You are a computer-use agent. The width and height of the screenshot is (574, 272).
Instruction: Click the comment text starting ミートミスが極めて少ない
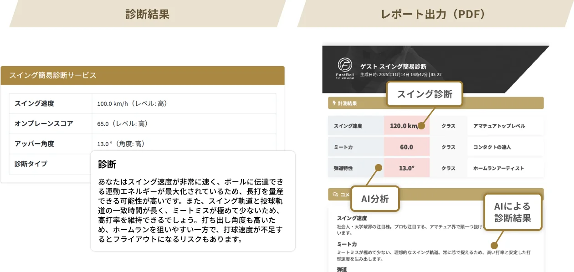click(434, 256)
